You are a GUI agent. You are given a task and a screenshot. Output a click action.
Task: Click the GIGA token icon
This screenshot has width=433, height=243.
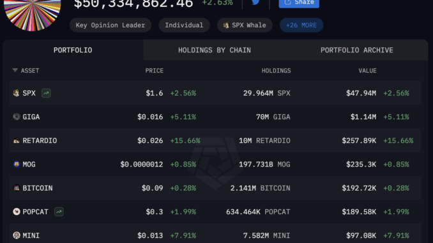point(17,117)
